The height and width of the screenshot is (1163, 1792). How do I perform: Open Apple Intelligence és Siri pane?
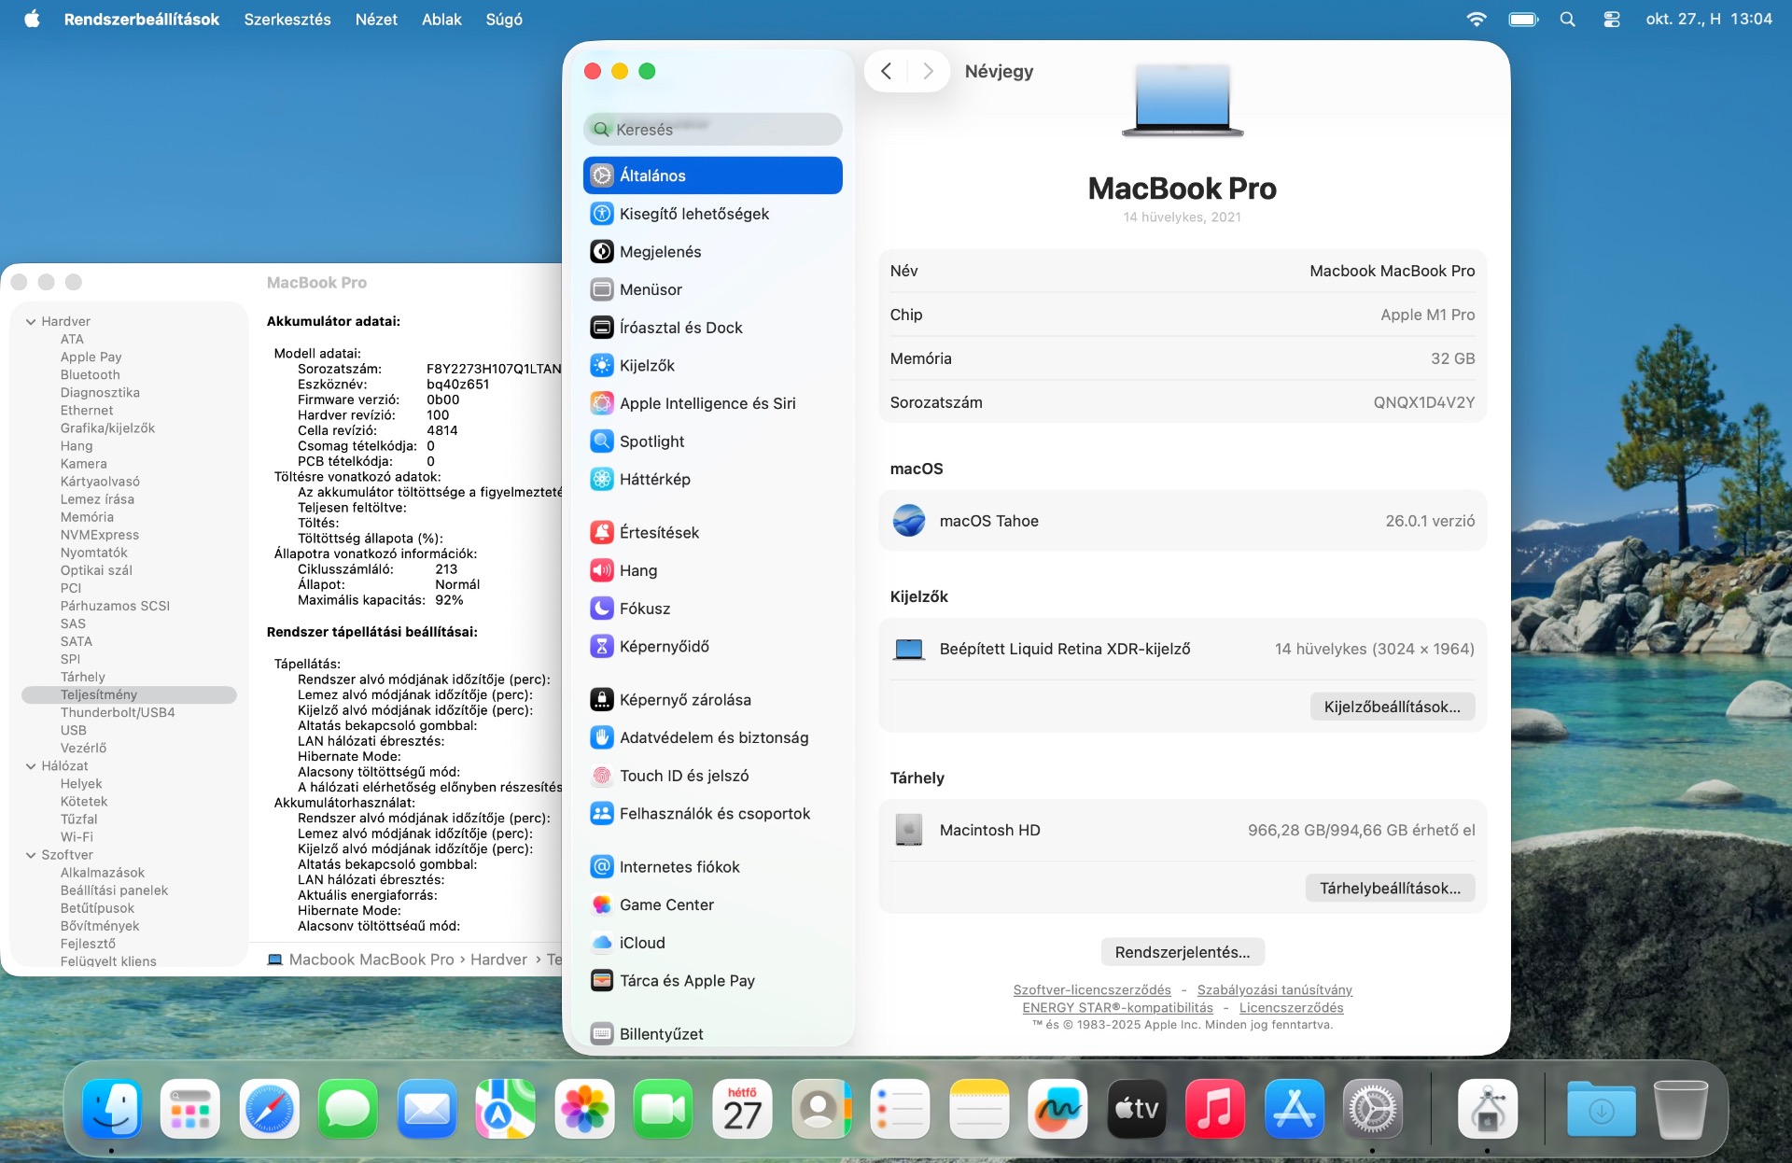pyautogui.click(x=707, y=403)
